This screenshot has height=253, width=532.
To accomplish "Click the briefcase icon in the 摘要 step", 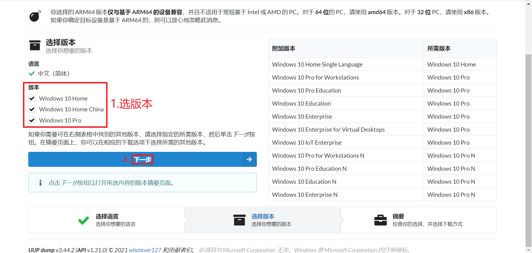I will [x=380, y=220].
